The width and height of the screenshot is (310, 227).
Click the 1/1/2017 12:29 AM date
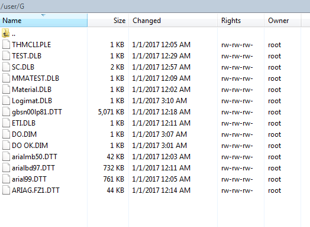pos(162,56)
